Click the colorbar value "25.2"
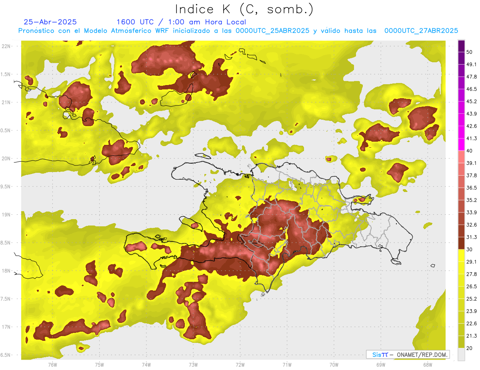The height and width of the screenshot is (370, 480). 472,299
